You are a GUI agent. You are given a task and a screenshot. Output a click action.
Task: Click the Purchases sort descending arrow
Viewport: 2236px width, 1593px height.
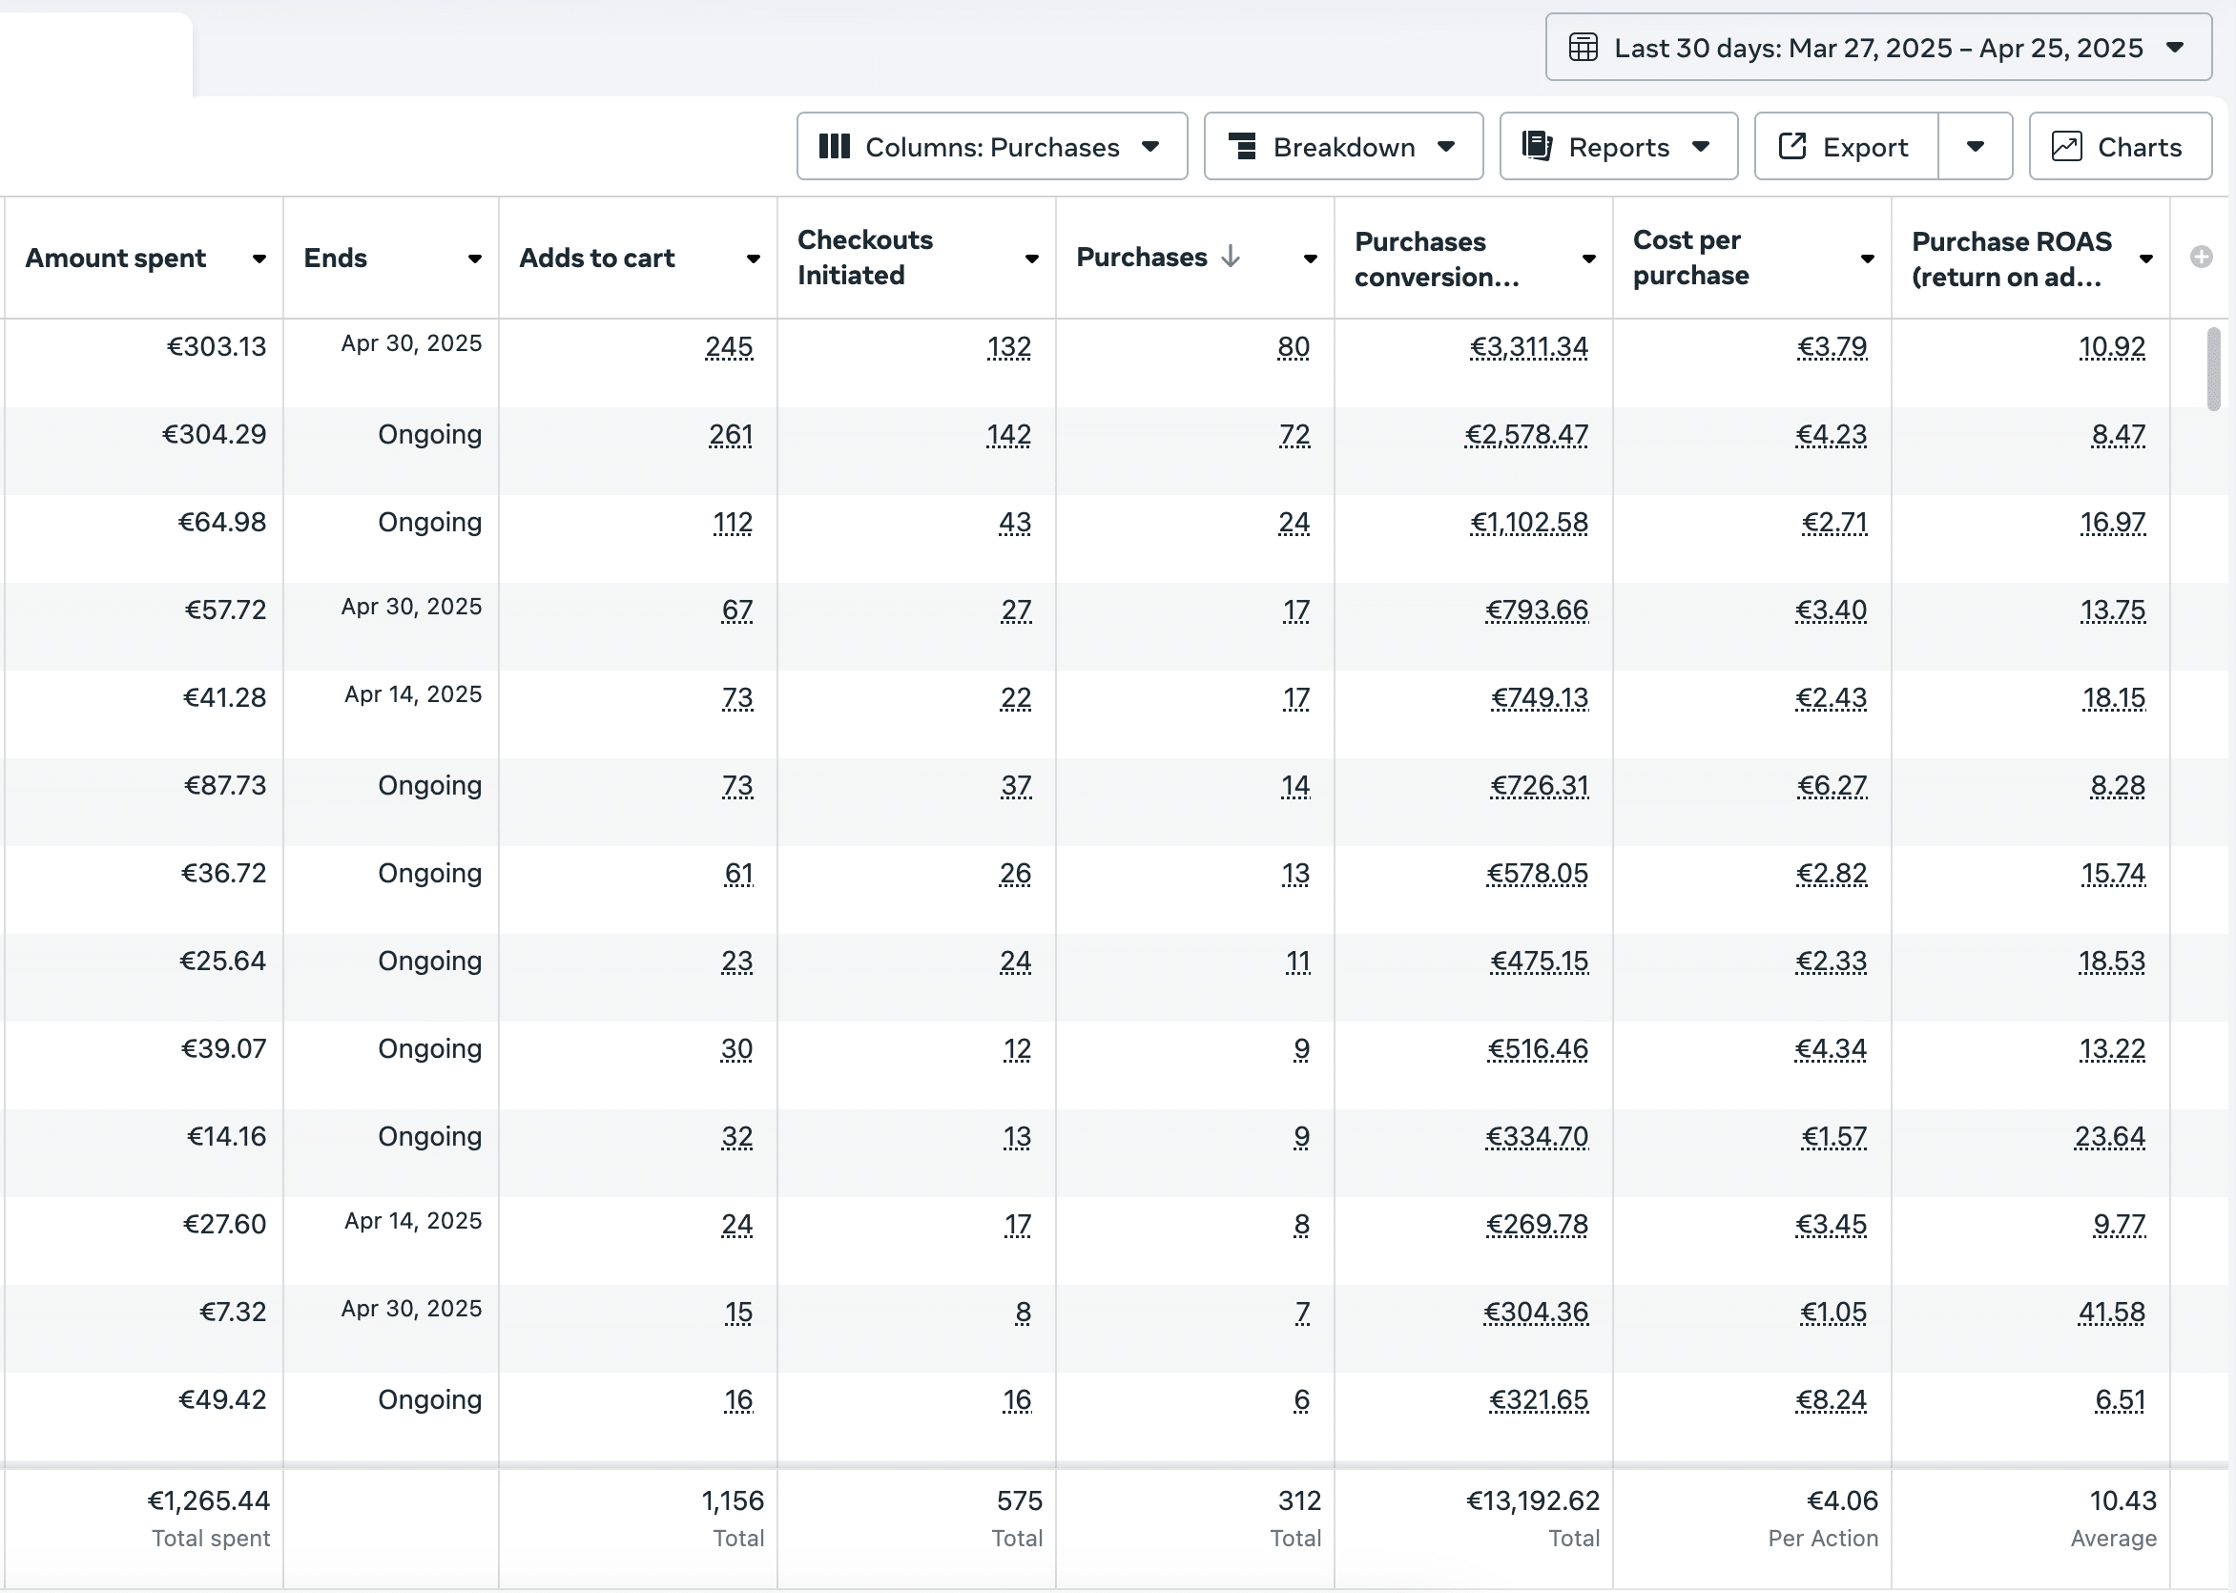tap(1231, 257)
